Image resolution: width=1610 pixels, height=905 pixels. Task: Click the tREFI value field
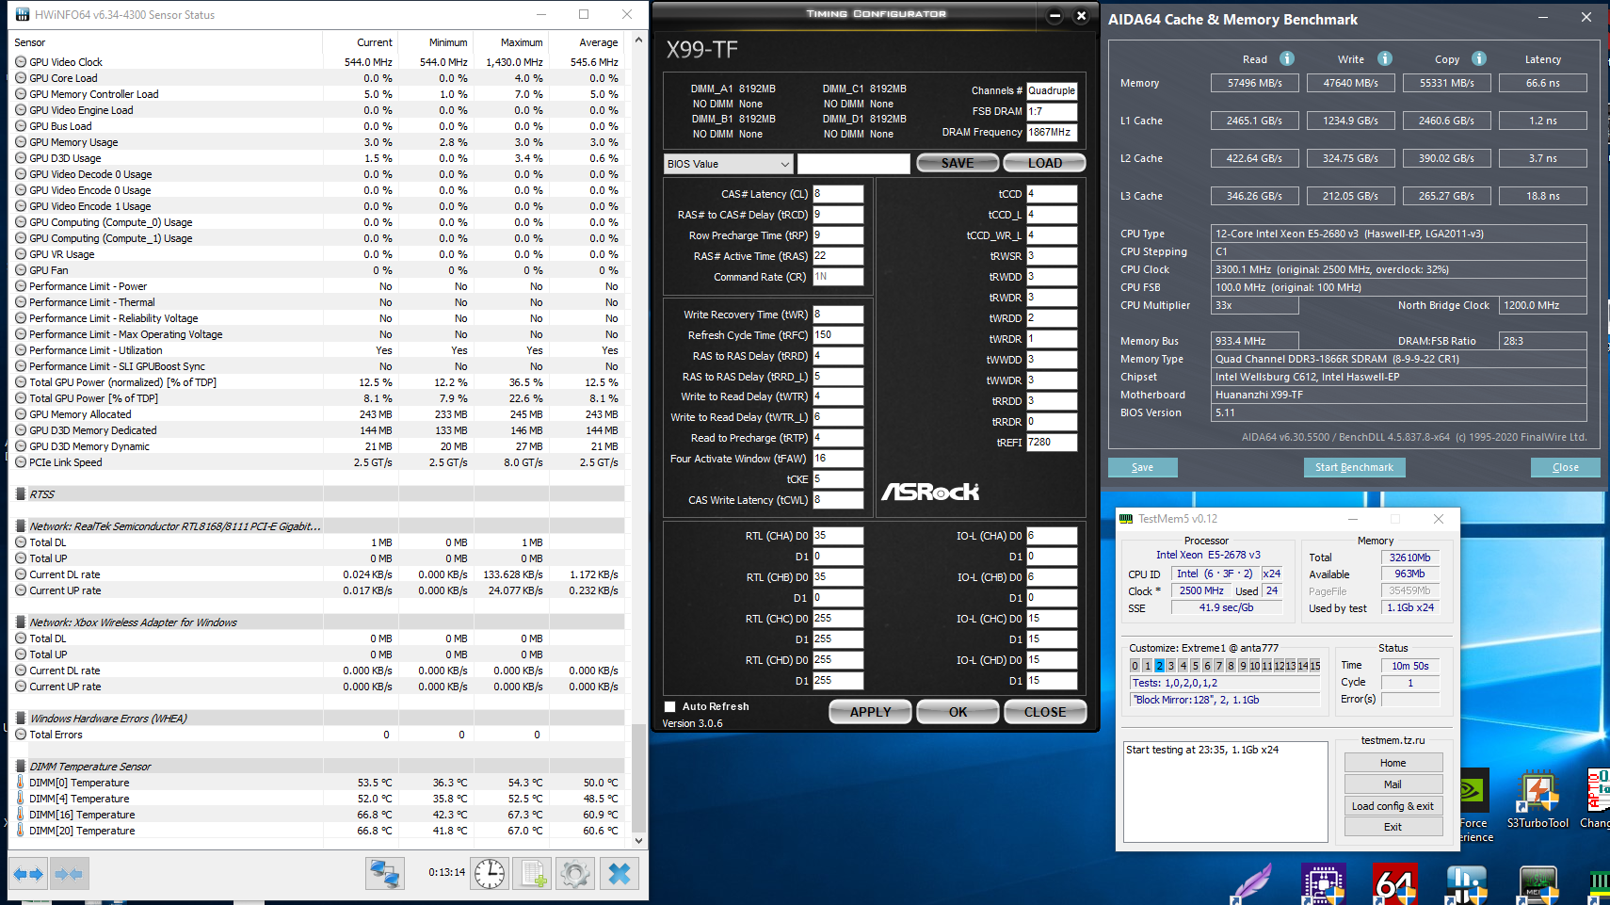tap(1052, 443)
